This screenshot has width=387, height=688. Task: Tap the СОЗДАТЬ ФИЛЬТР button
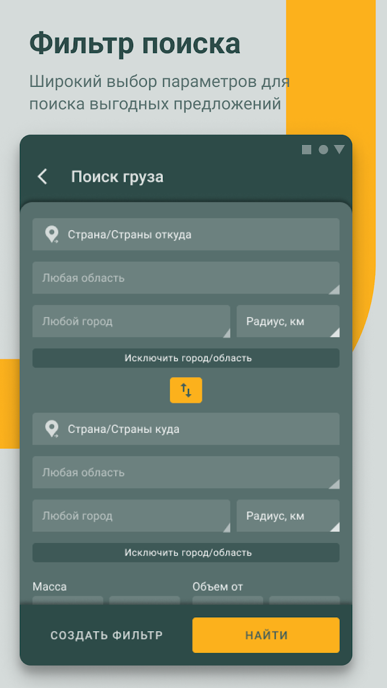[x=107, y=635]
